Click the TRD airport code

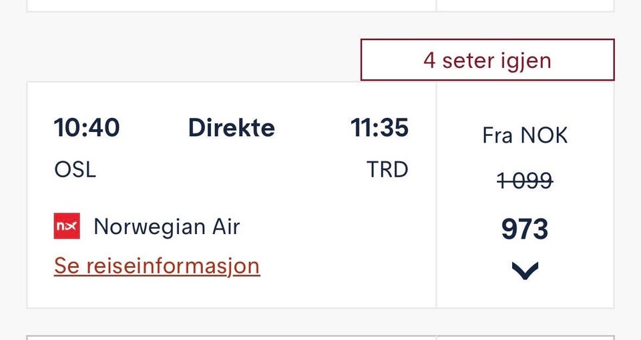(387, 169)
